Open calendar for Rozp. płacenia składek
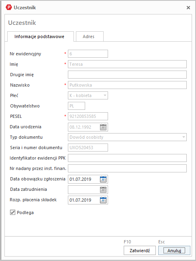This screenshot has height=261, width=196. pyautogui.click(x=103, y=200)
